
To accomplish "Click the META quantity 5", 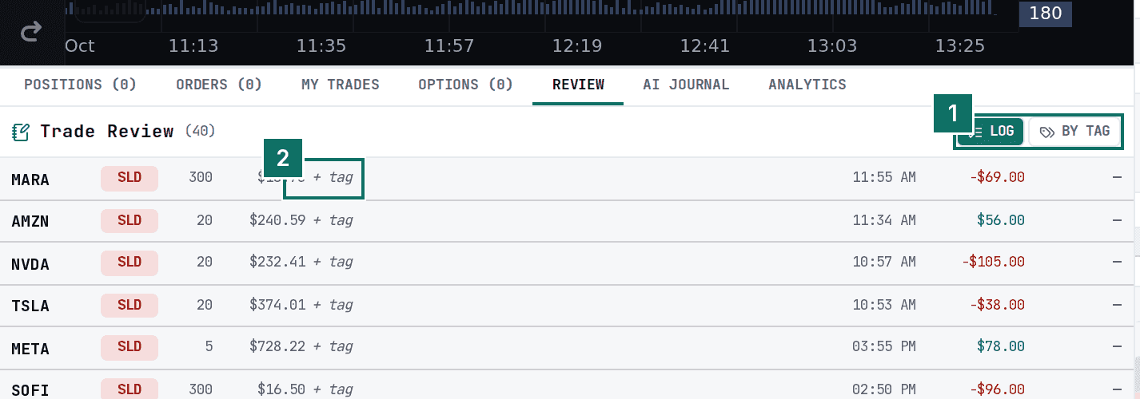I will (x=209, y=347).
